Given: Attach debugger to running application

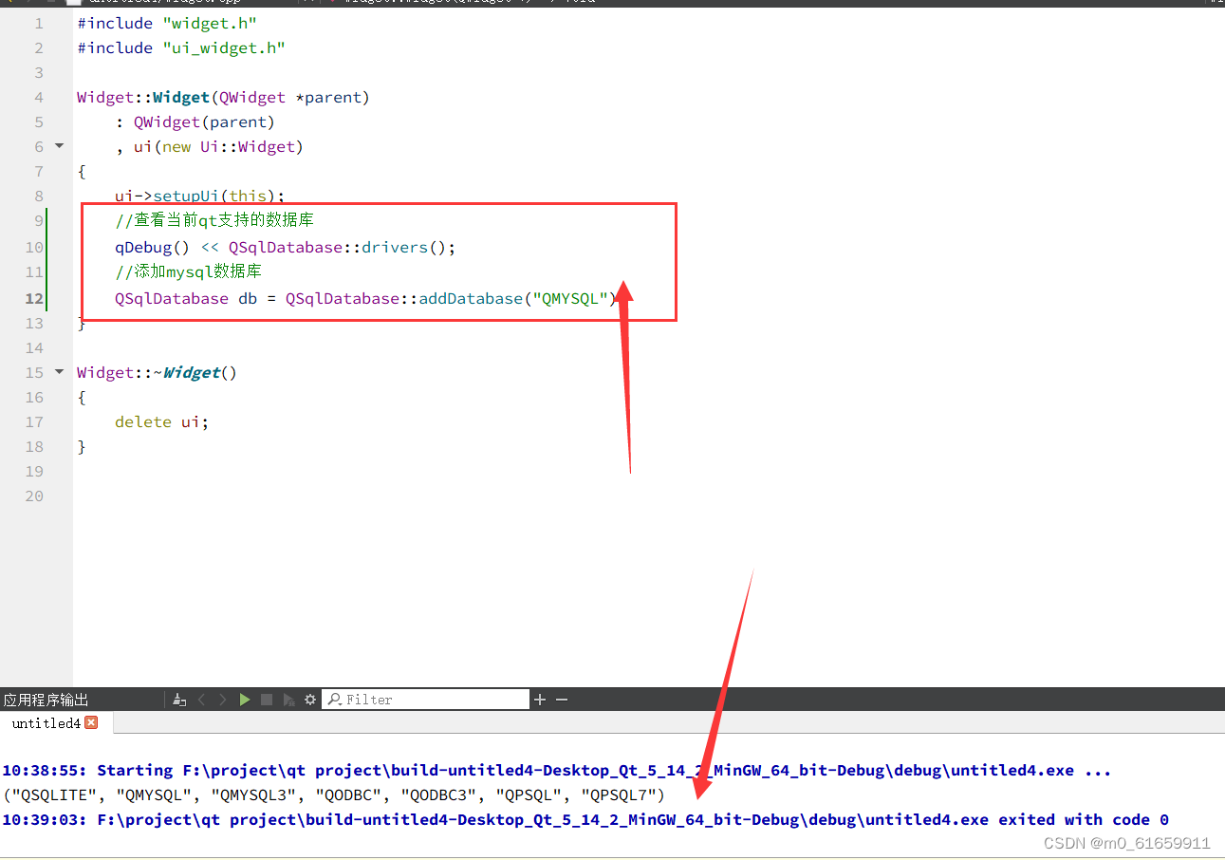Looking at the screenshot, I should pyautogui.click(x=288, y=700).
